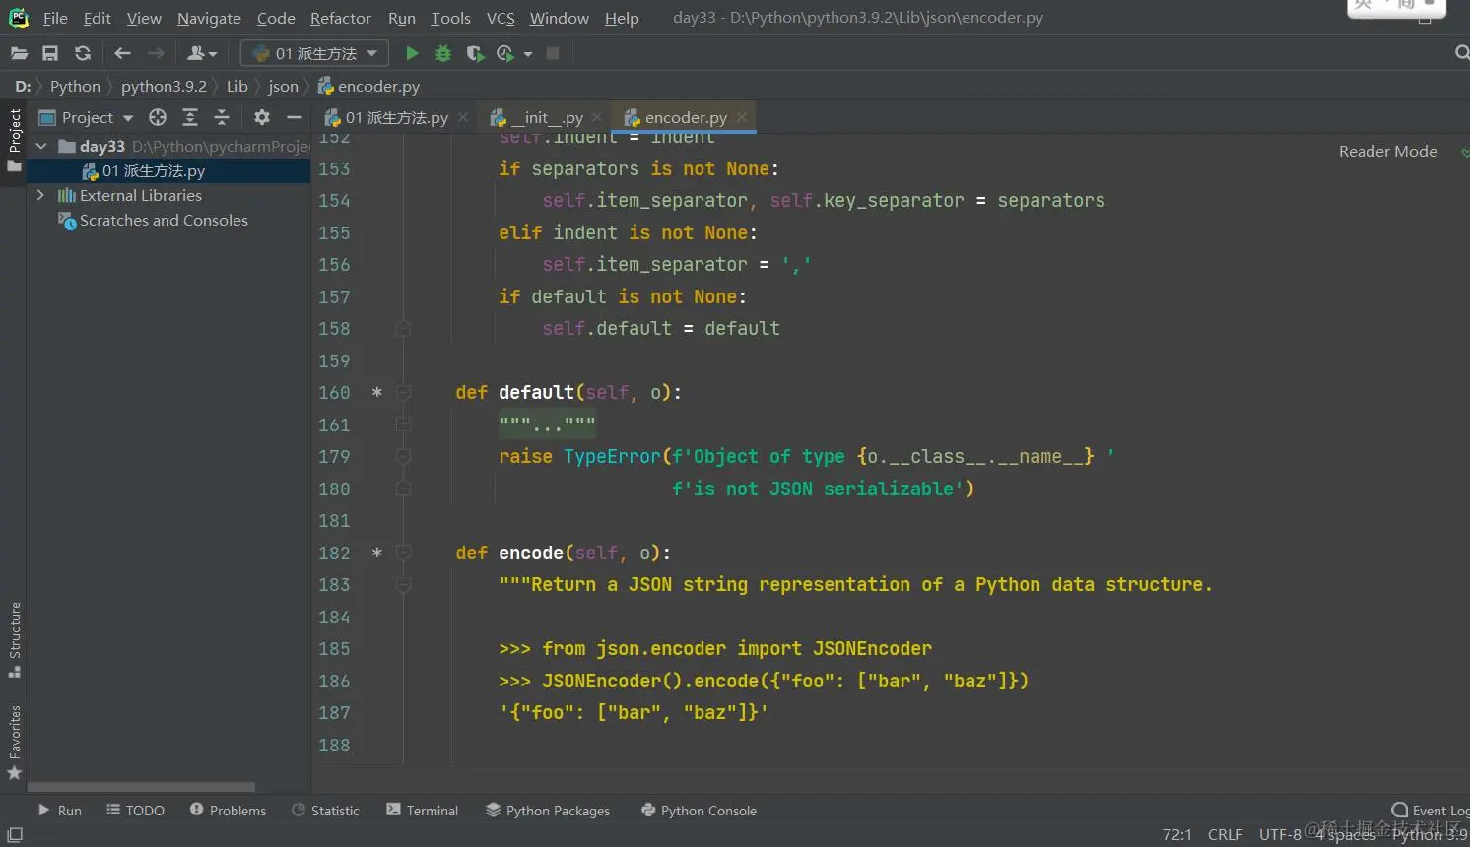Collapse the default method fold at line 160
The image size is (1470, 847).
point(403,392)
